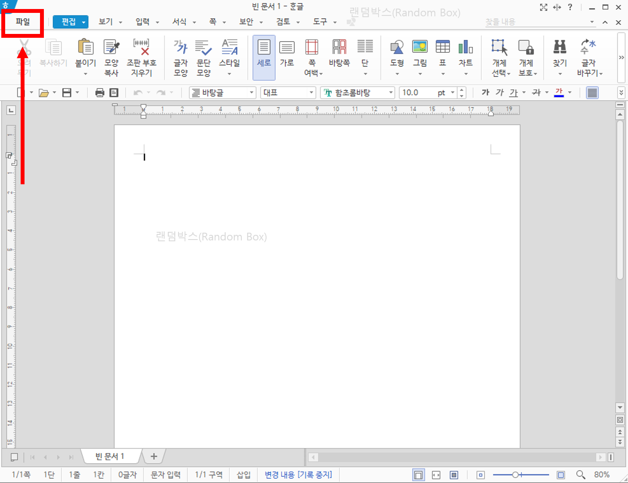Click the 80% zoom percentage
Screen dimensions: 628x483
coord(602,474)
